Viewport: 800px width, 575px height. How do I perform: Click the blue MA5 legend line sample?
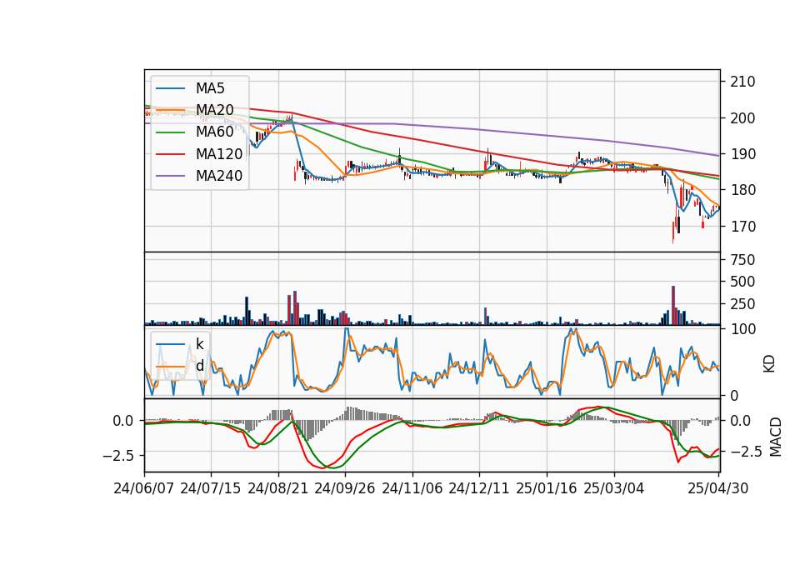tap(170, 89)
